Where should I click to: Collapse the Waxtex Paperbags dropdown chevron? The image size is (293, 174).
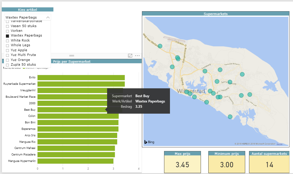coord(48,17)
